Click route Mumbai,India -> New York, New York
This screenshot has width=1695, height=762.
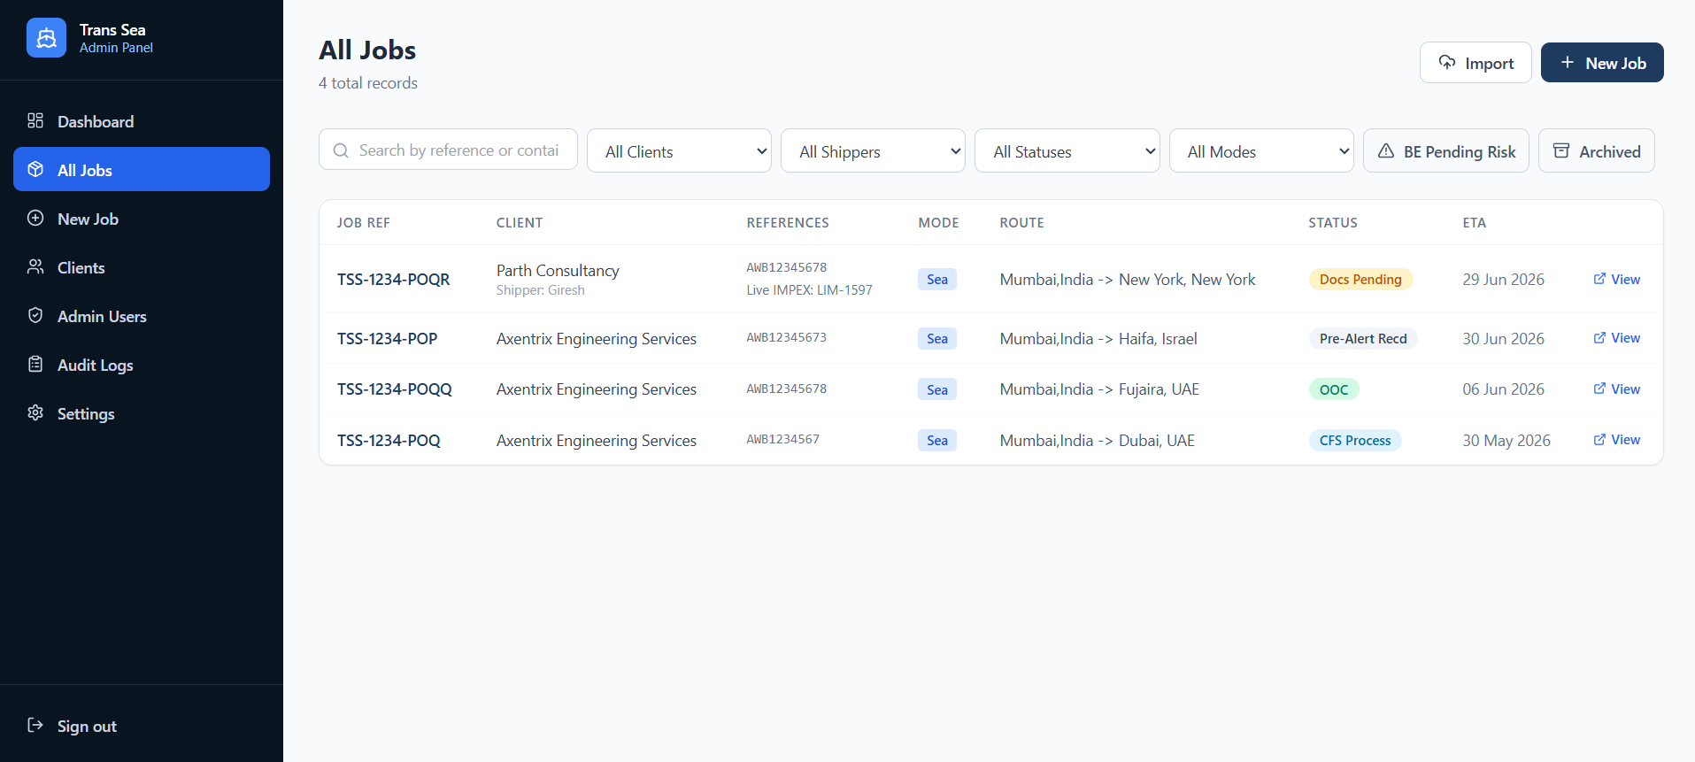[1128, 279]
